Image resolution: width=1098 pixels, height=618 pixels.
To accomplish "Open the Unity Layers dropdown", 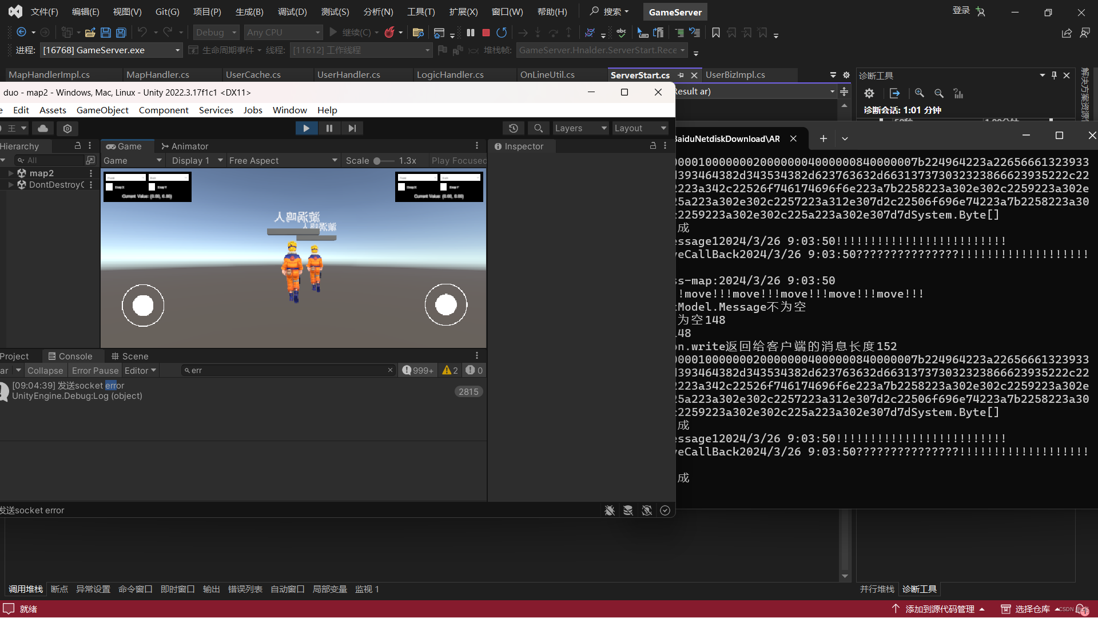I will click(x=580, y=128).
